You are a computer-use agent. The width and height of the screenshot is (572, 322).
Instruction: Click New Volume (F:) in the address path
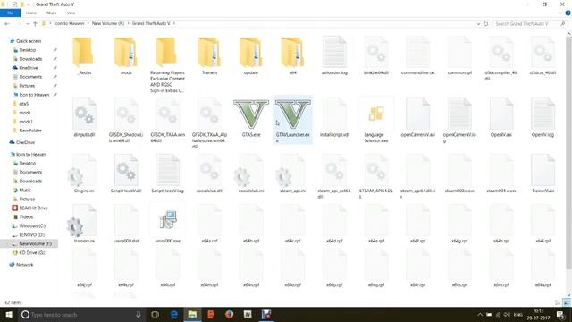click(x=108, y=23)
